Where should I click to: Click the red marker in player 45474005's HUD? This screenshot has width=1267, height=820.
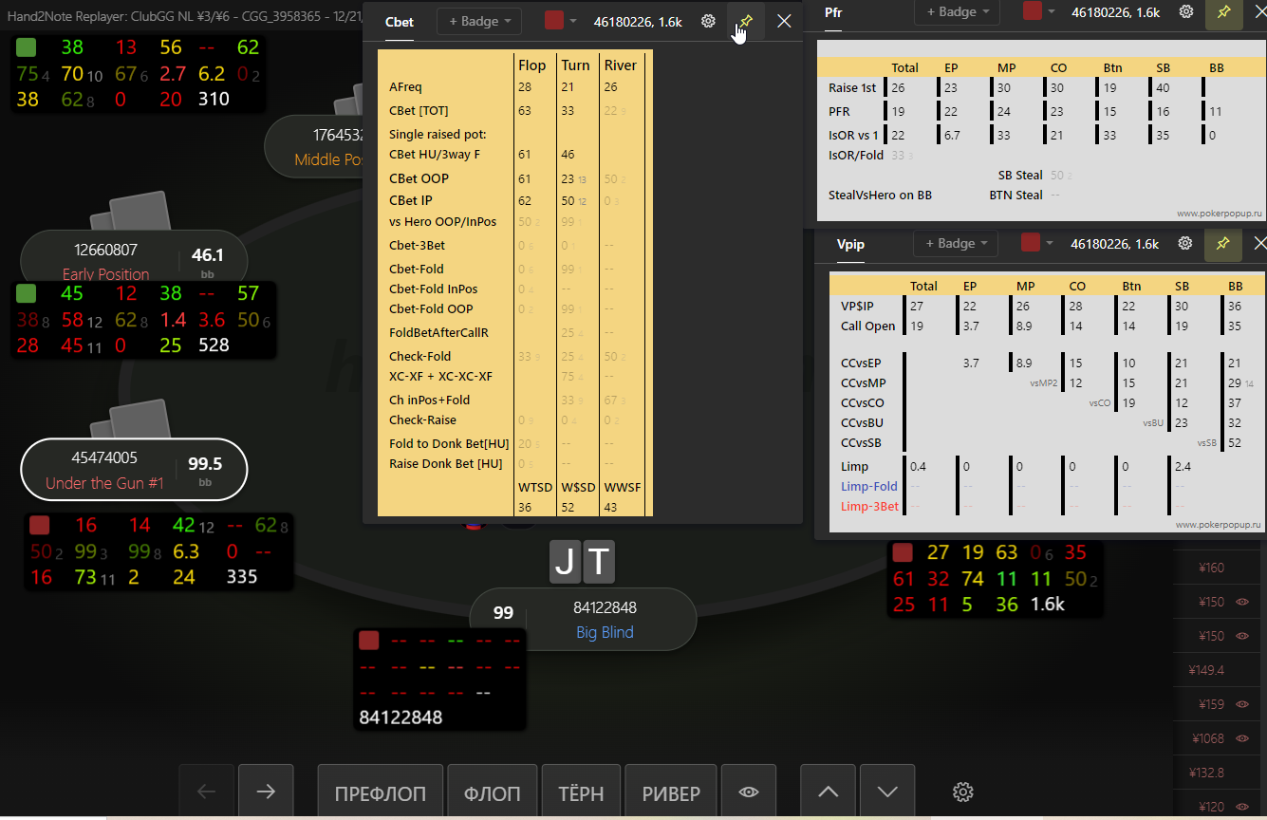pos(39,525)
